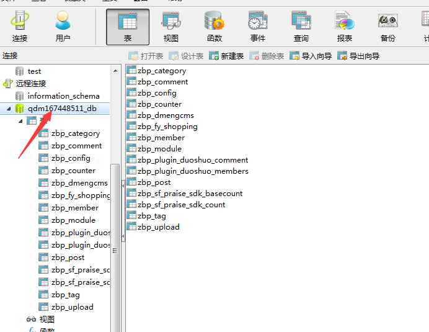Select zbp_member in the left tree
This screenshot has height=332, width=429.
point(74,208)
